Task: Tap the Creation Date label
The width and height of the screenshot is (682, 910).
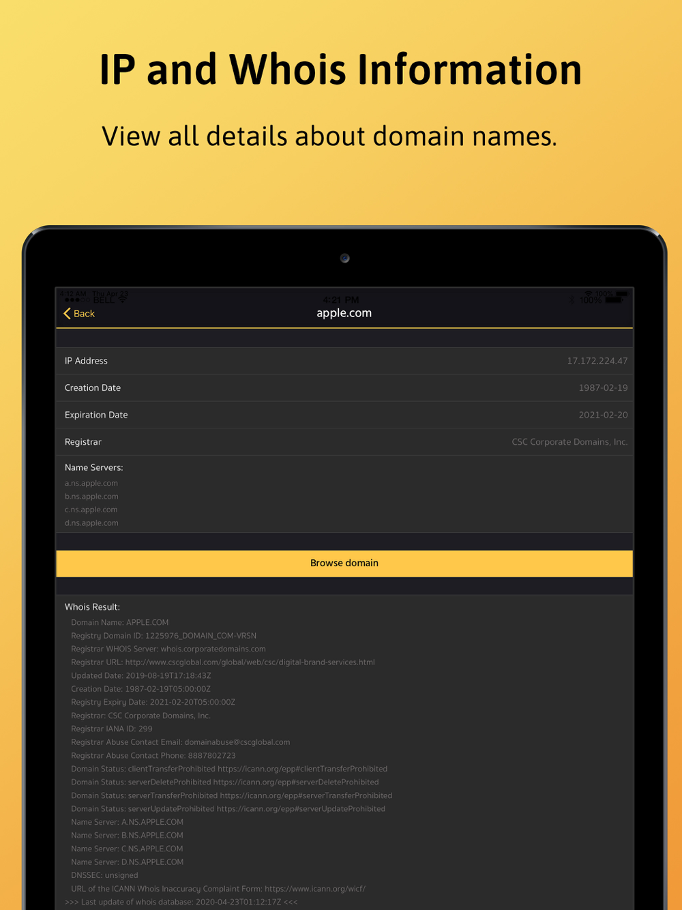Action: [93, 387]
